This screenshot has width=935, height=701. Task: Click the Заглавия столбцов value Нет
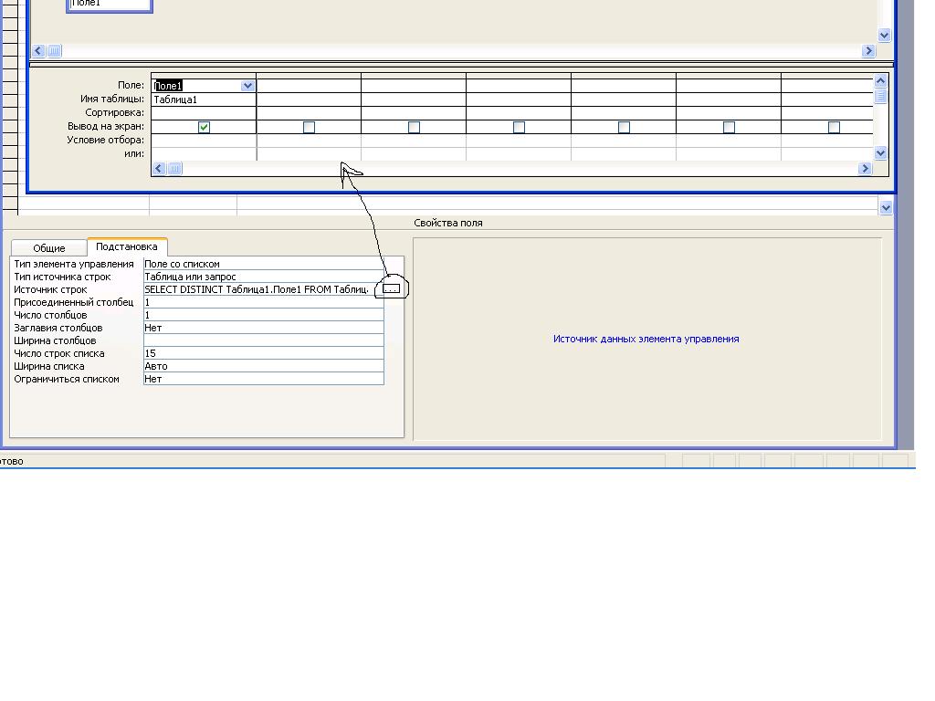264,328
